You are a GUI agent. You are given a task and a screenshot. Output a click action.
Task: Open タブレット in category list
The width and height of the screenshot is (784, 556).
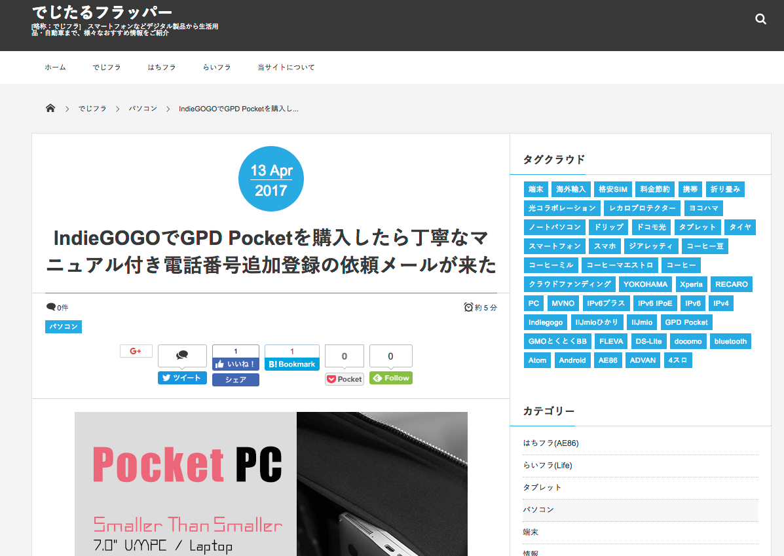[x=542, y=487]
